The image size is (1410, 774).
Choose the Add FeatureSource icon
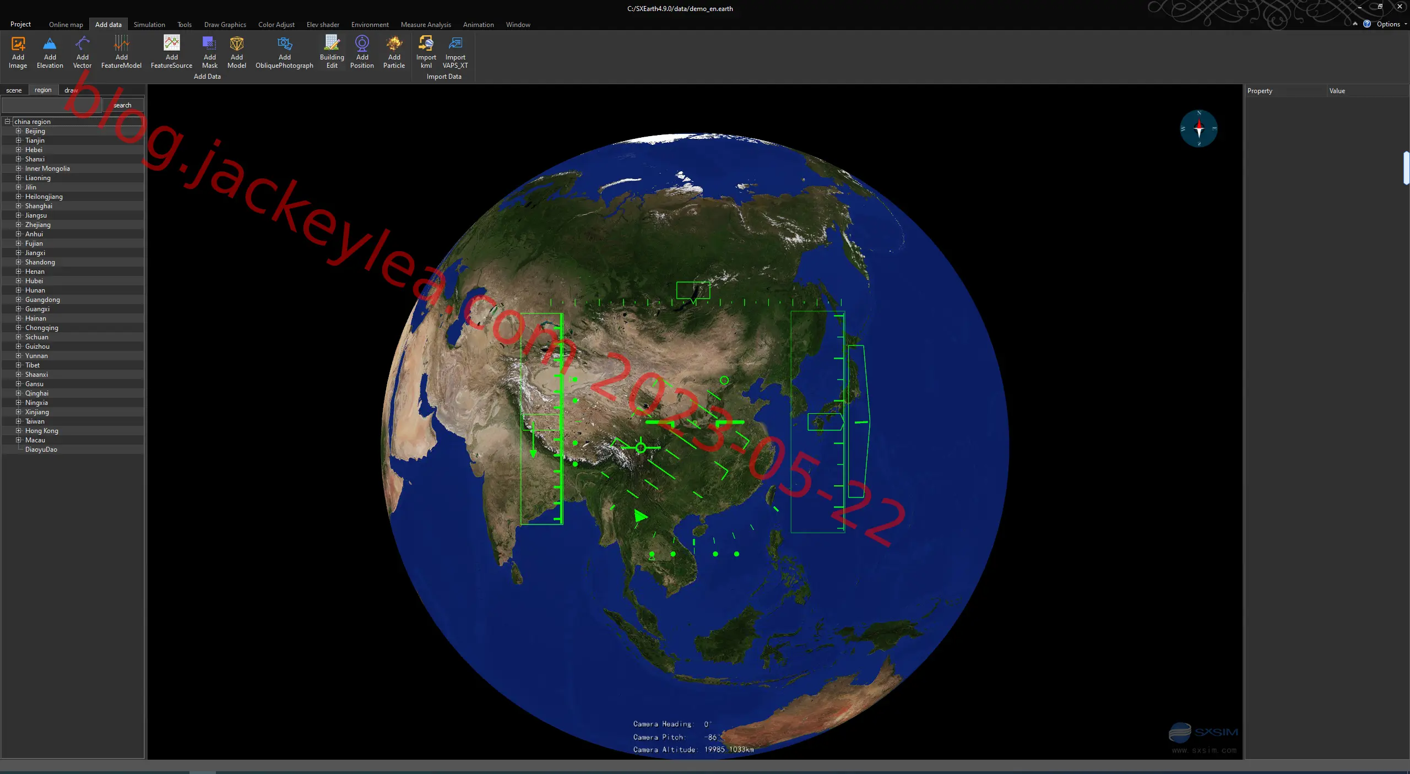coord(171,52)
